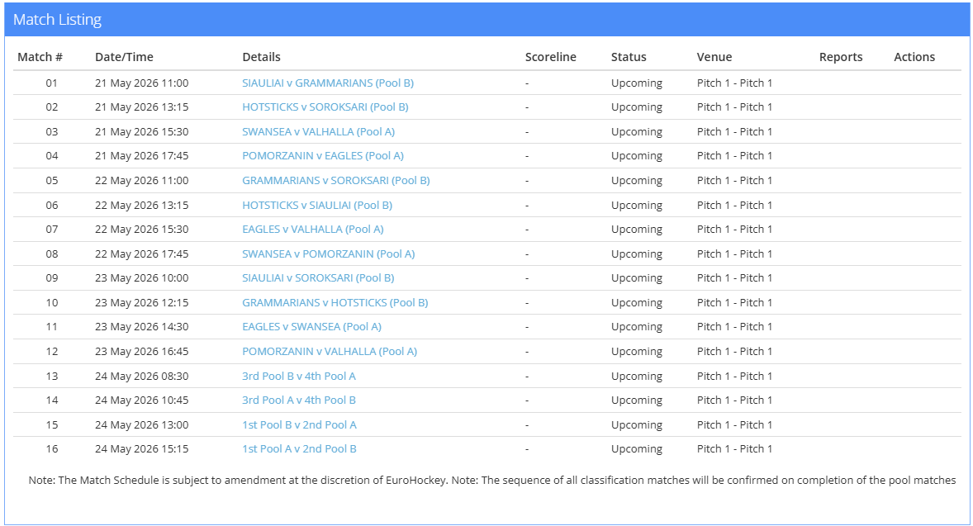Open 3rd Pool A v 4th Pool B link

(x=299, y=400)
